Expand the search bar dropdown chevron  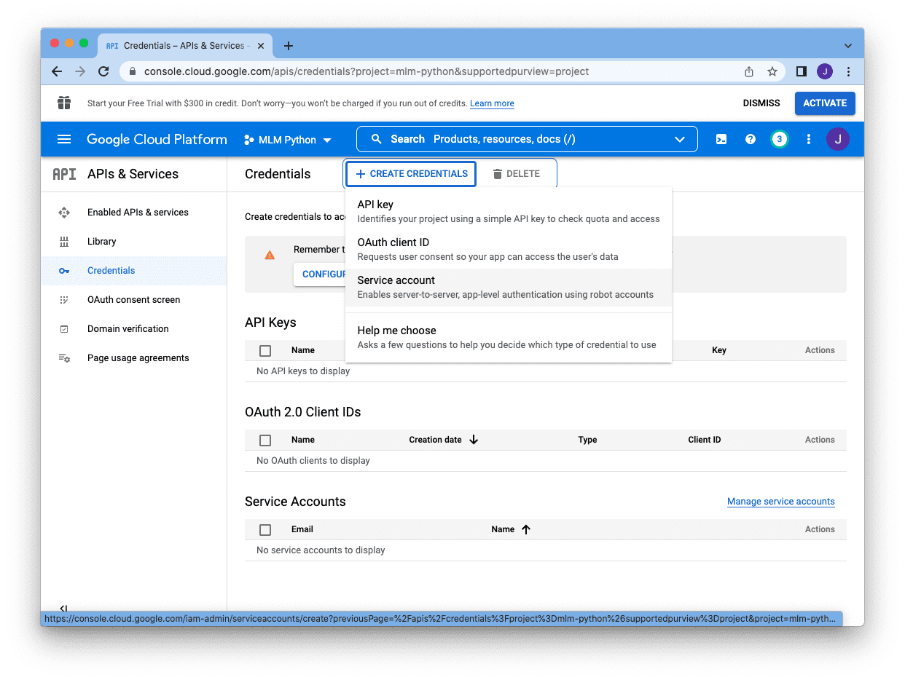click(x=680, y=139)
